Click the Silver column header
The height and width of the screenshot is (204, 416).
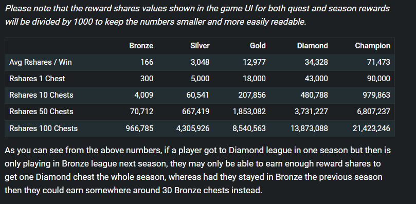pos(200,46)
